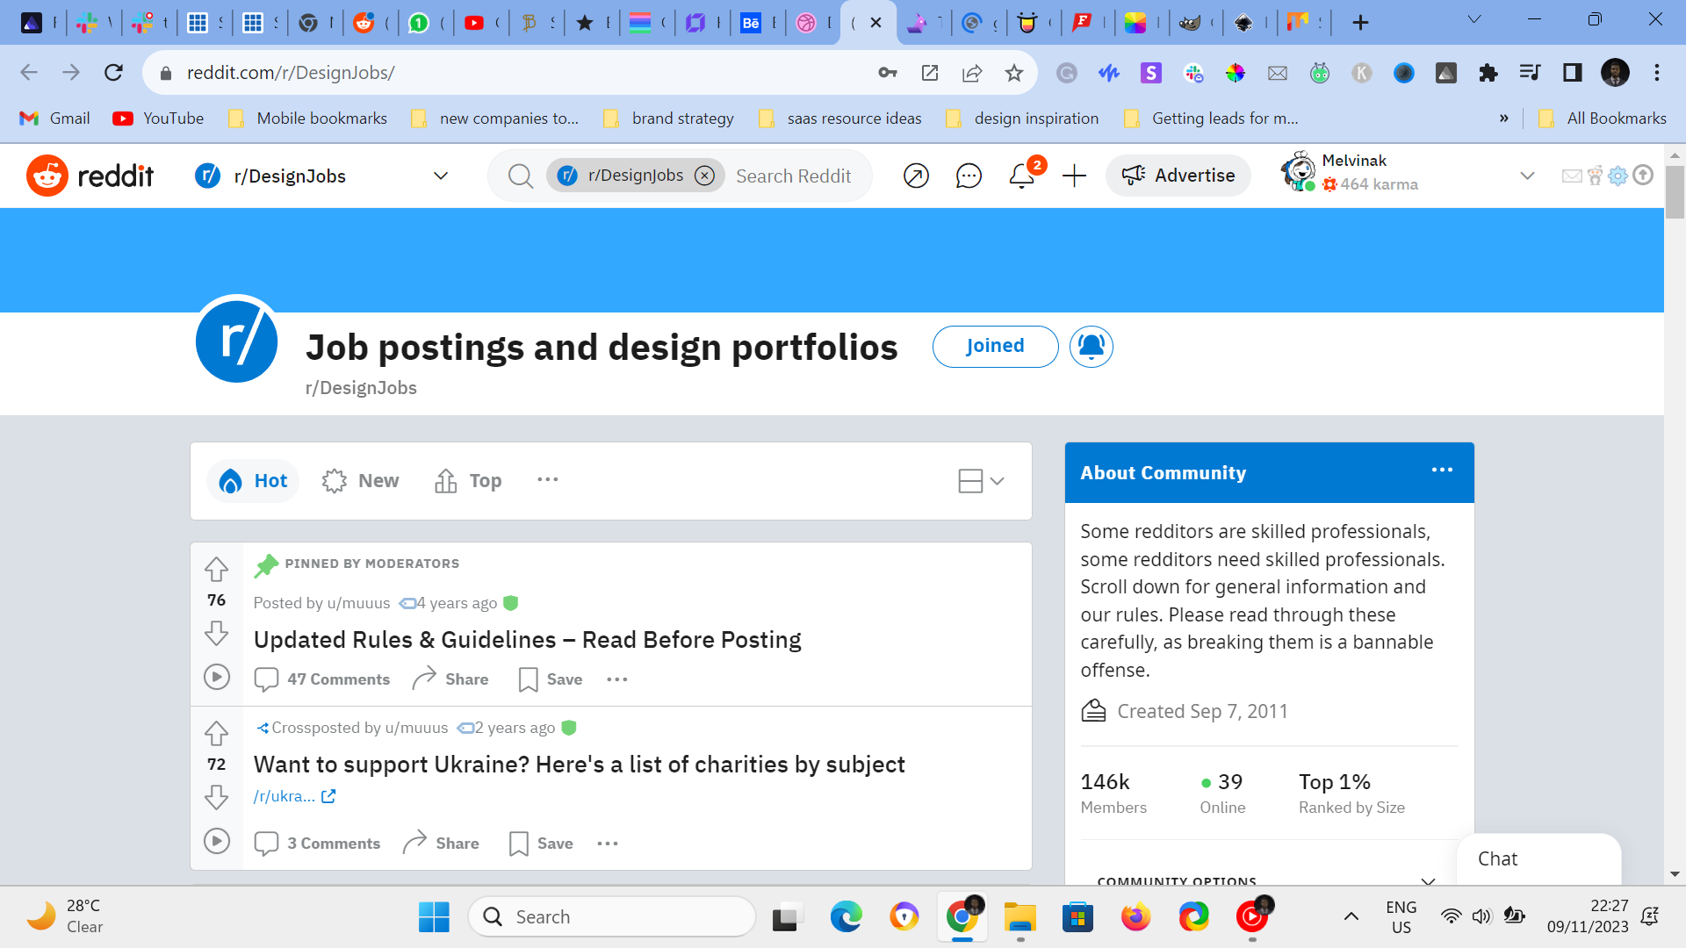Click the create post plus icon

1074,176
